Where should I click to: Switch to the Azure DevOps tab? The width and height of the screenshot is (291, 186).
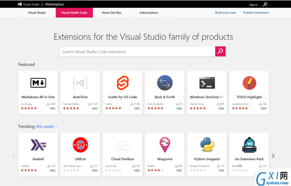pos(112,13)
